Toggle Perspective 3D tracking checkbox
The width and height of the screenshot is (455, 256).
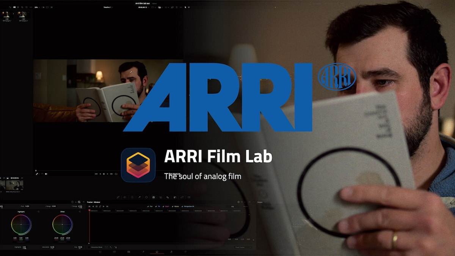point(182,206)
